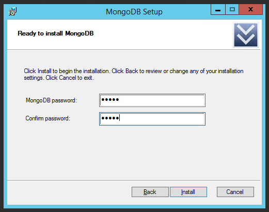This screenshot has height=212, width=269.
Task: Maximize the MongoDB Setup window
Action: pos(232,10)
